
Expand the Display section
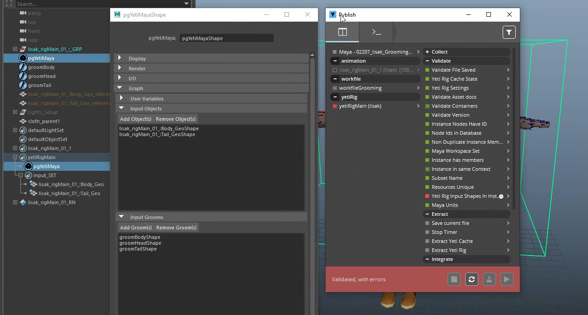[120, 58]
